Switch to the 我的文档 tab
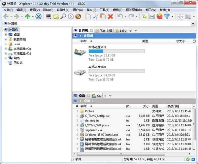 (104, 31)
